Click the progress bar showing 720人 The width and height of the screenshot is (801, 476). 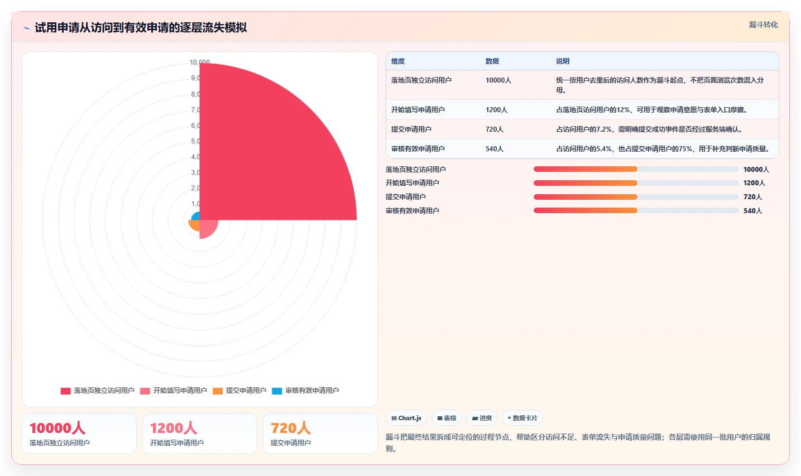636,197
